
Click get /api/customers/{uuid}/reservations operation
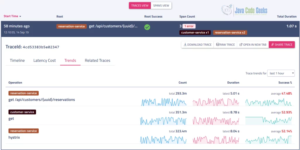[x=42, y=100]
